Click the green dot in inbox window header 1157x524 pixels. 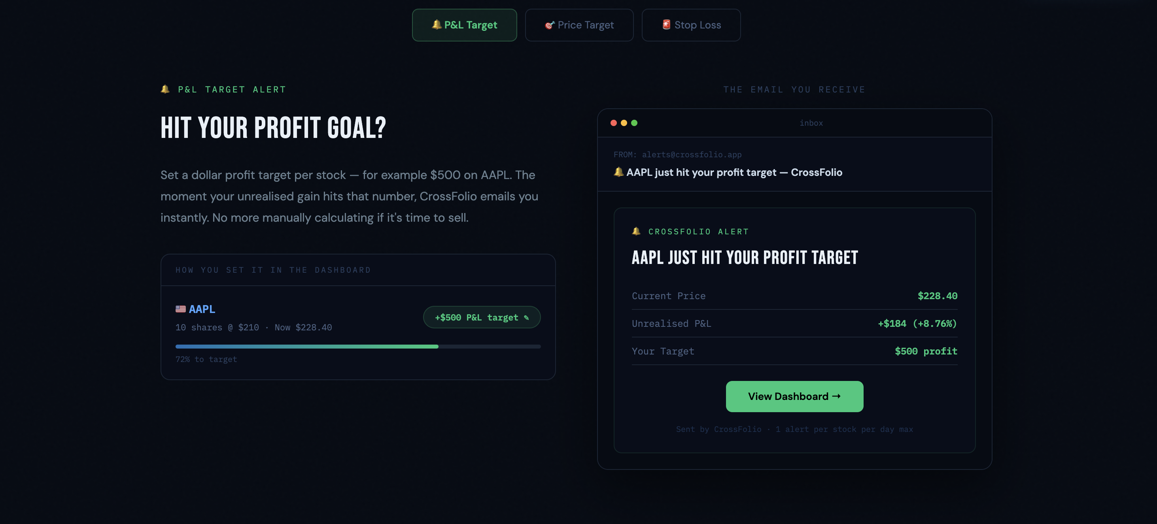point(634,123)
